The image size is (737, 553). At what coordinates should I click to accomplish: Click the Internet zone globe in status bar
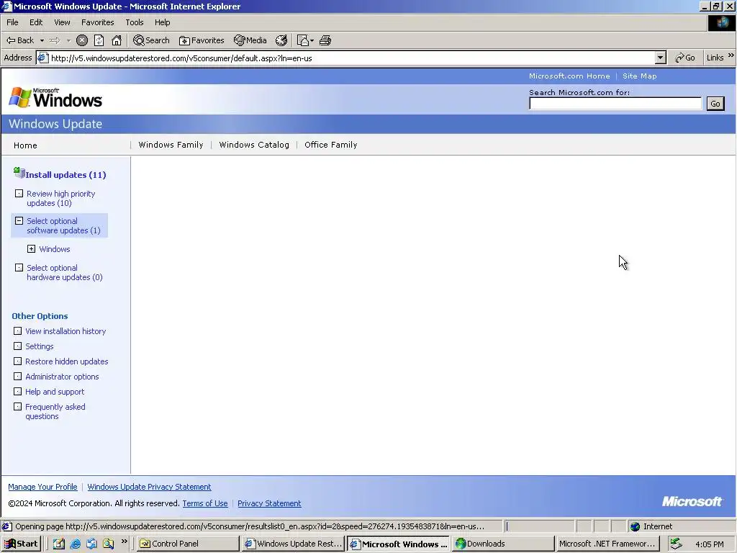click(635, 526)
